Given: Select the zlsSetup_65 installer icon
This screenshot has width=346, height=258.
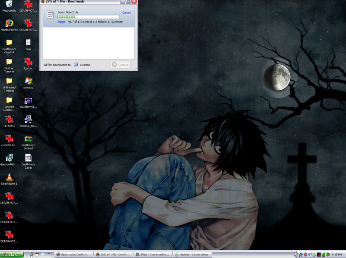Looking at the screenshot, I should 28,122.
